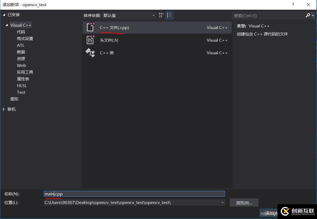The width and height of the screenshot is (317, 219).
Task: Collapse the Visual C++ tree node
Action: (7, 25)
